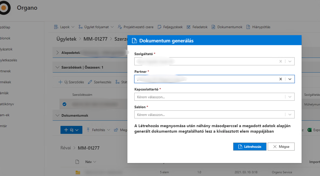320x176 pixels.
Task: Toggle the selected contract row checkmark
Action: [x=65, y=104]
